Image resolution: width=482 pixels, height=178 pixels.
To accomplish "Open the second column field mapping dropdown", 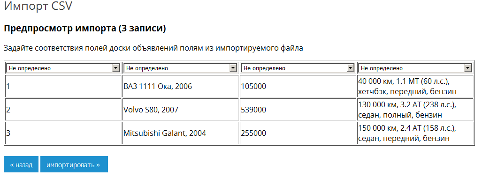I will click(x=180, y=68).
